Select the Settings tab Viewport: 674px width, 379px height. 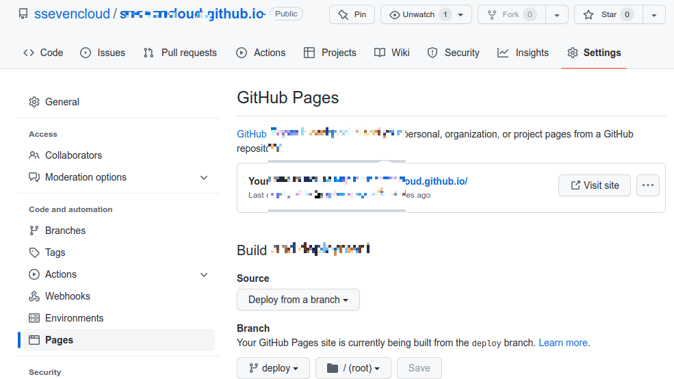point(594,53)
